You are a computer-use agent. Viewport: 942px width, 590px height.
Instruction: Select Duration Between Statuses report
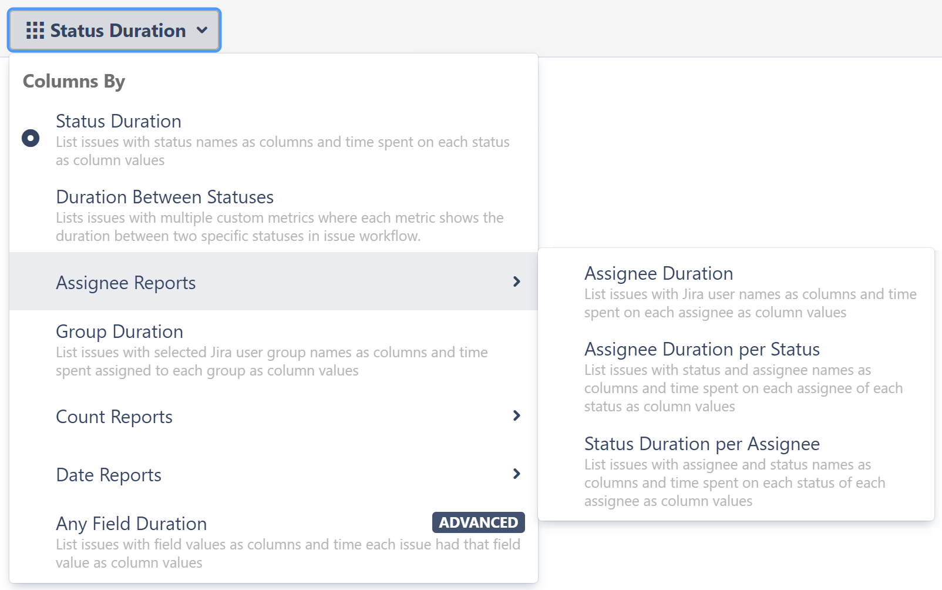164,197
